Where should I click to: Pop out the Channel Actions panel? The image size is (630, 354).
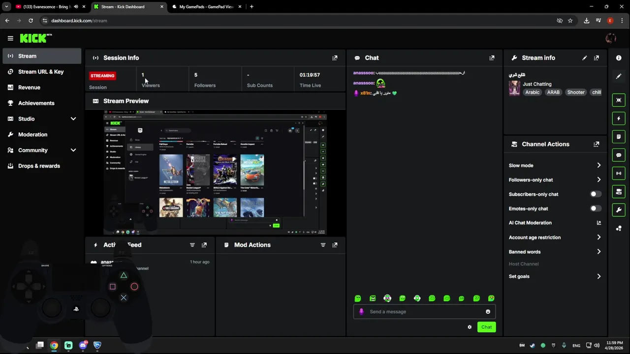(597, 145)
